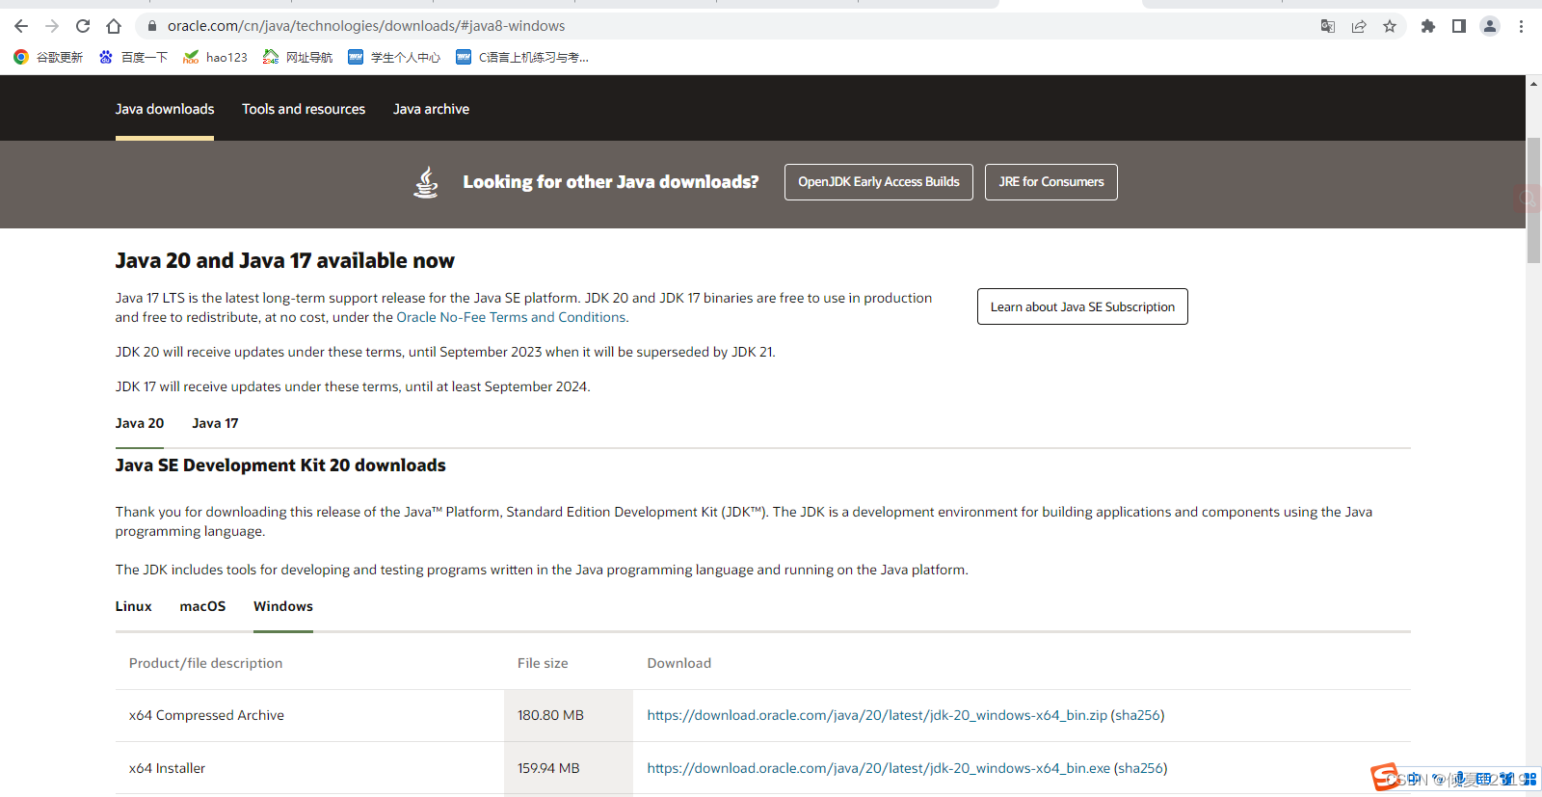
Task: Select the Java downloads tab
Action: pyautogui.click(x=165, y=109)
